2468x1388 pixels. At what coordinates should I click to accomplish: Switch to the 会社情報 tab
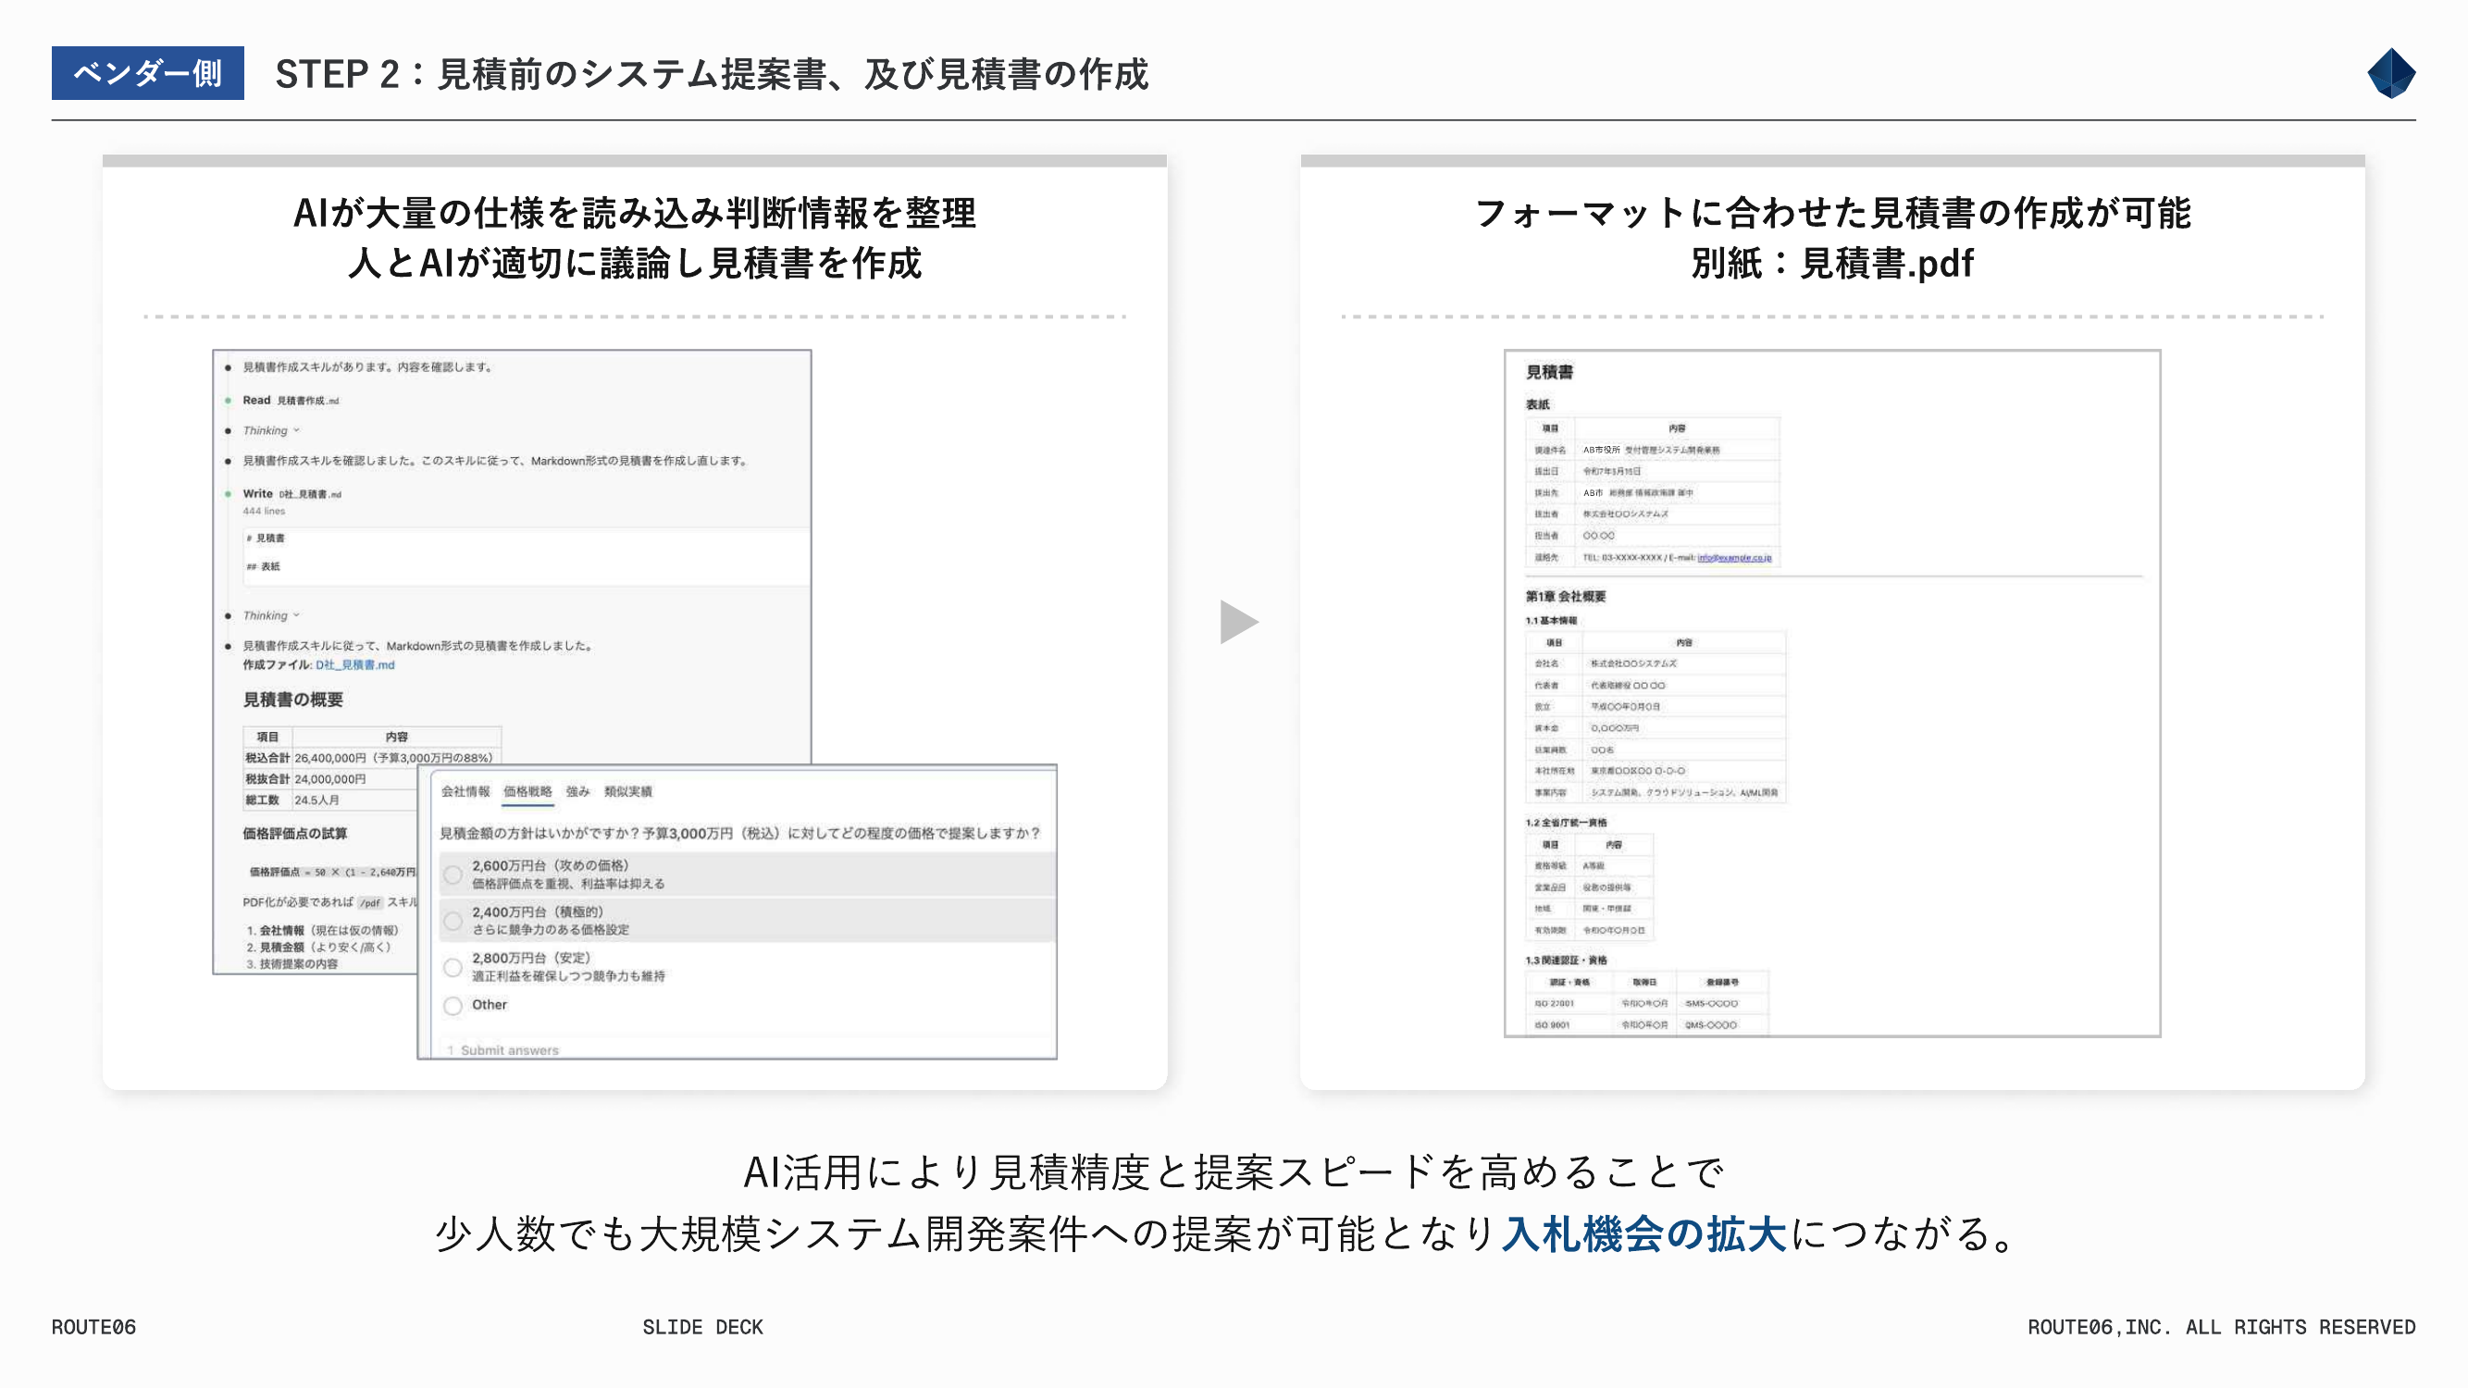tap(465, 791)
